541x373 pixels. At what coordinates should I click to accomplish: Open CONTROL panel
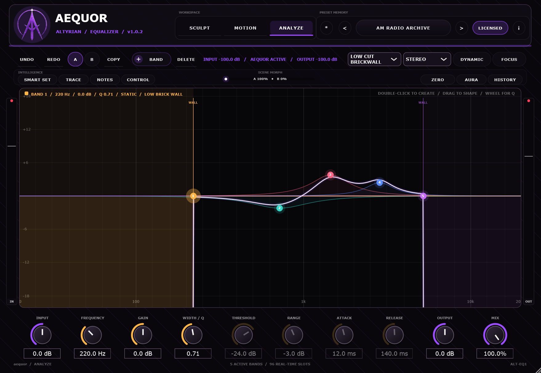point(138,80)
